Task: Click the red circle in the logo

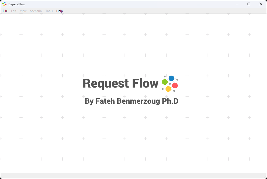Action: click(x=175, y=85)
